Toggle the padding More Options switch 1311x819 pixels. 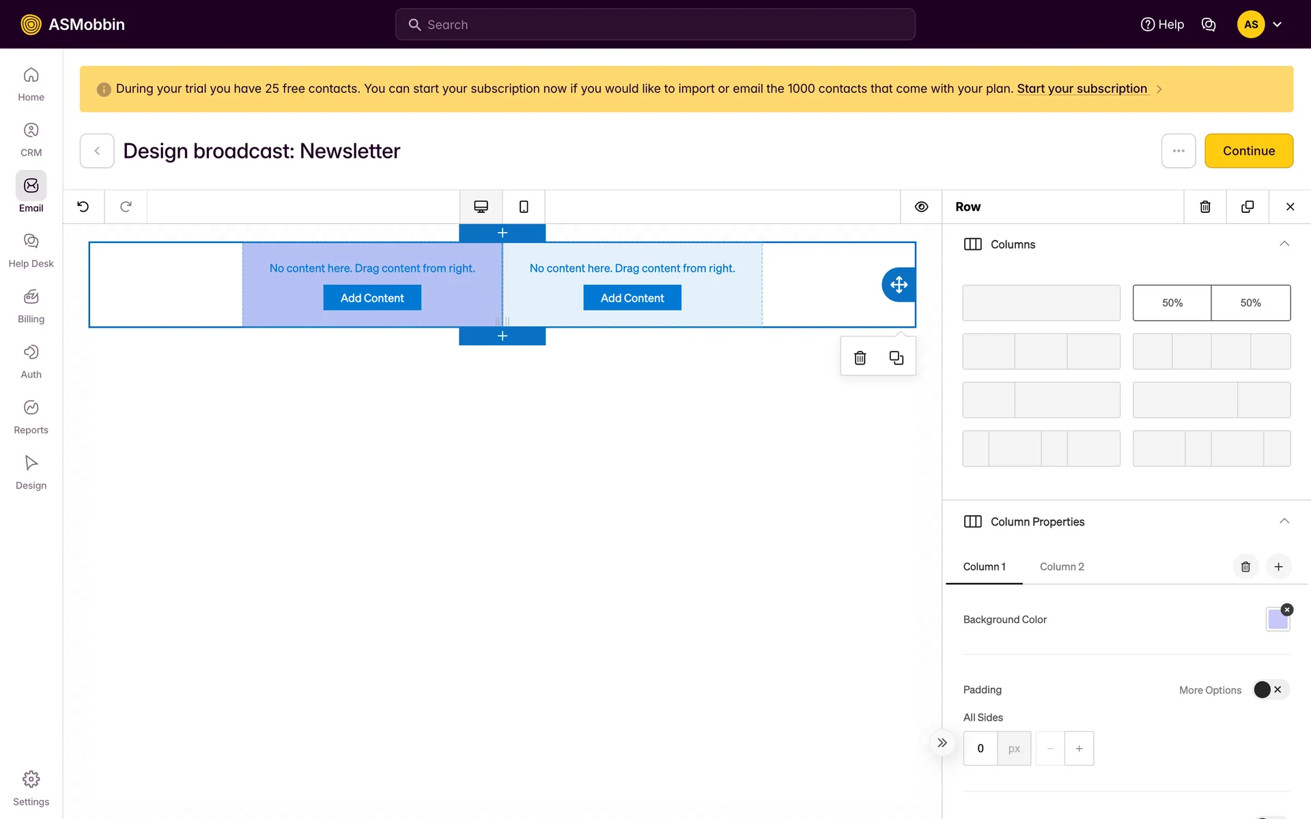1270,690
